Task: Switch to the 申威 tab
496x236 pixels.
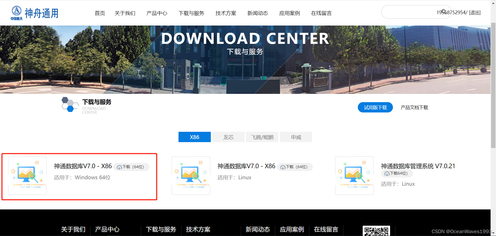Action: coord(296,137)
